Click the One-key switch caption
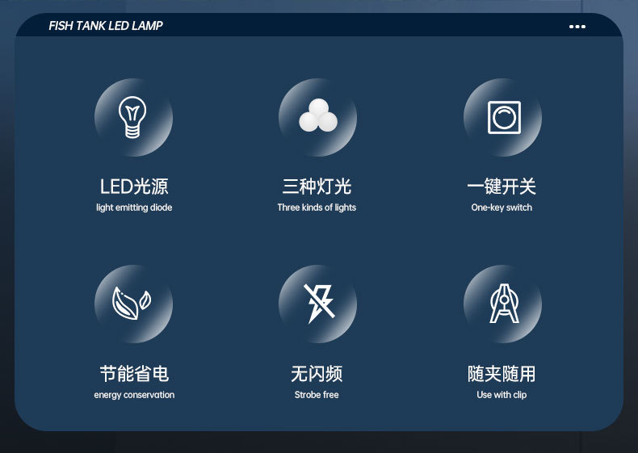Screen dimensions: 638x453 (x=502, y=208)
